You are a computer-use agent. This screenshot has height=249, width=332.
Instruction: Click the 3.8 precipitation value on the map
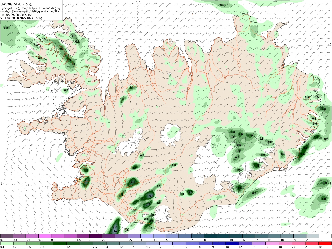point(151,196)
